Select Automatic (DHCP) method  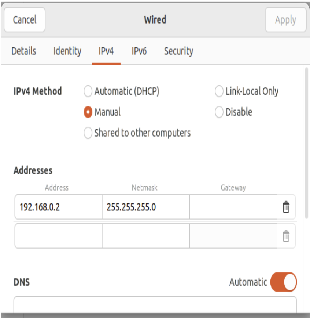click(121, 91)
